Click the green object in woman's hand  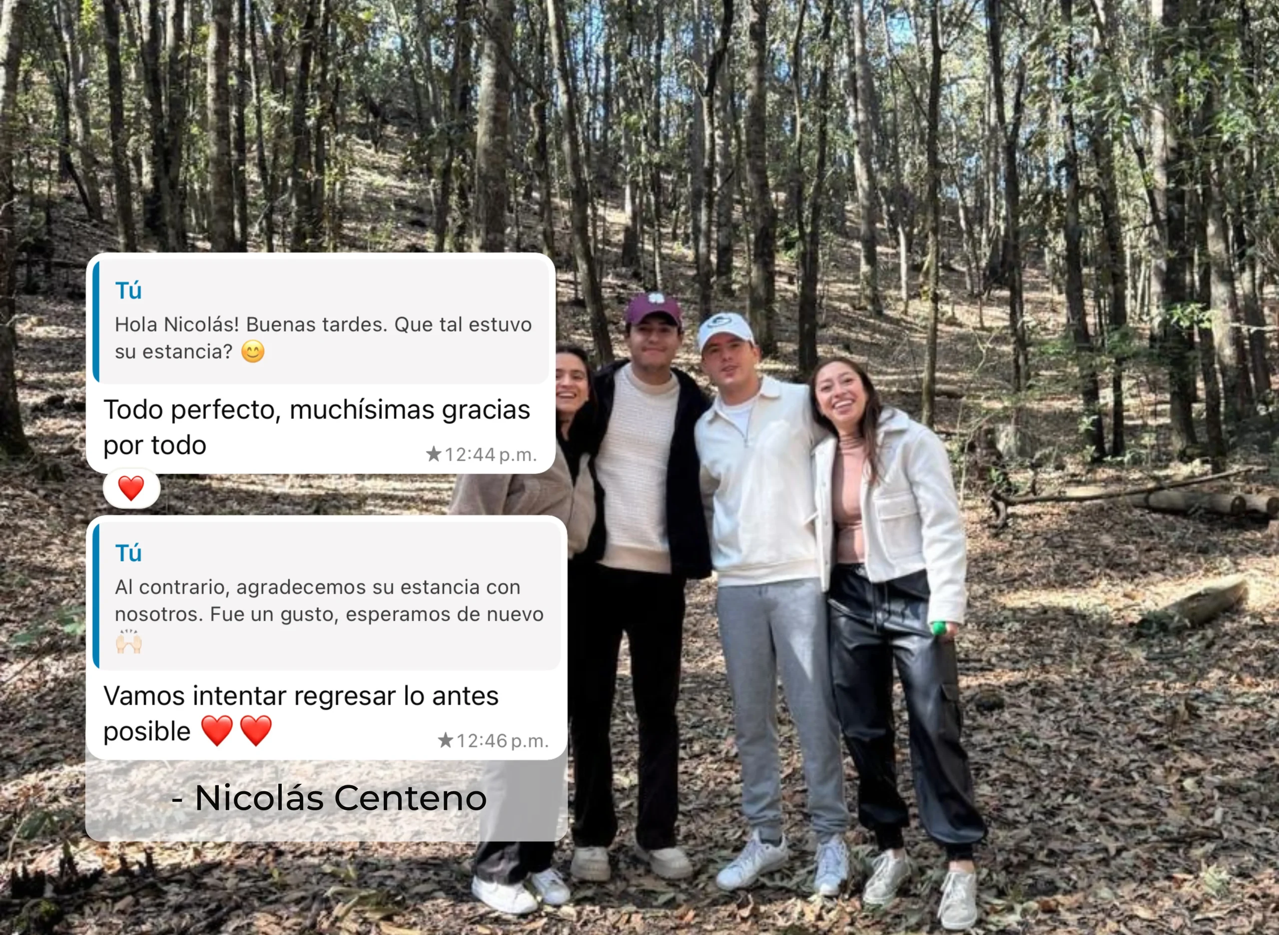(939, 627)
